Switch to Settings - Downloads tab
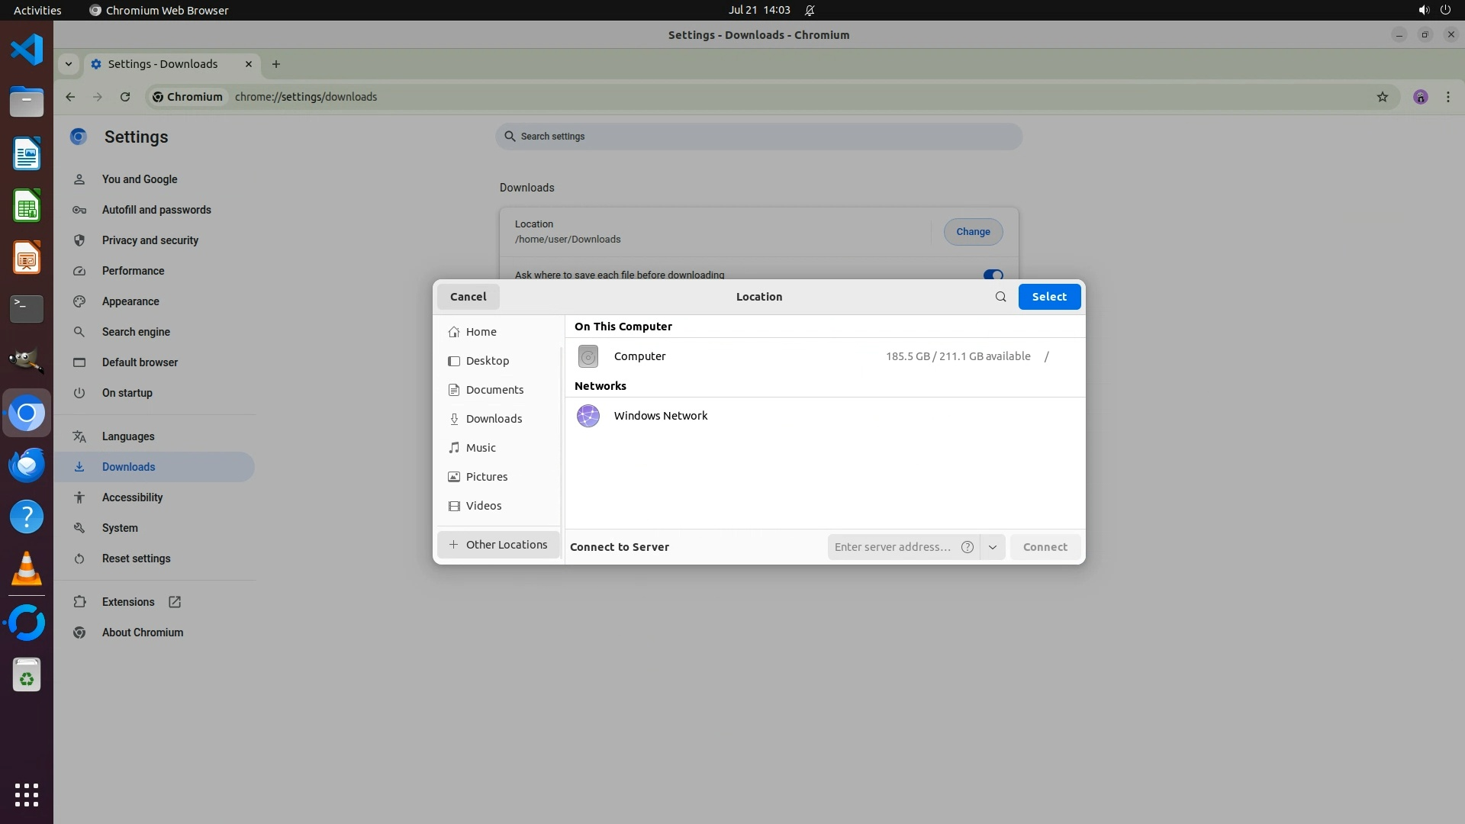 [163, 64]
